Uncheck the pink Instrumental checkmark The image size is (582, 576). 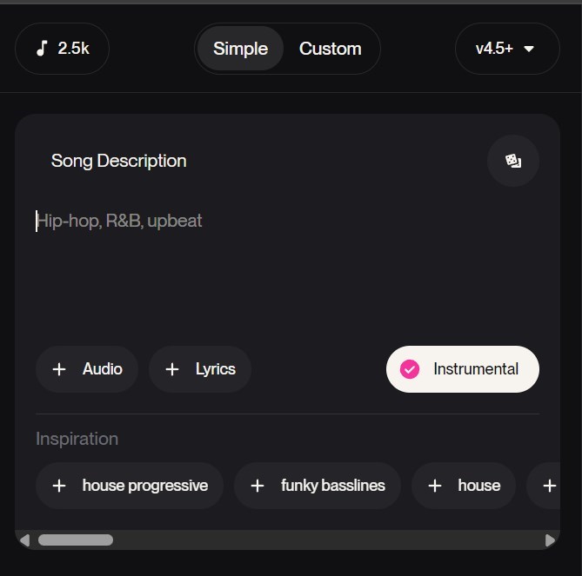(x=410, y=369)
